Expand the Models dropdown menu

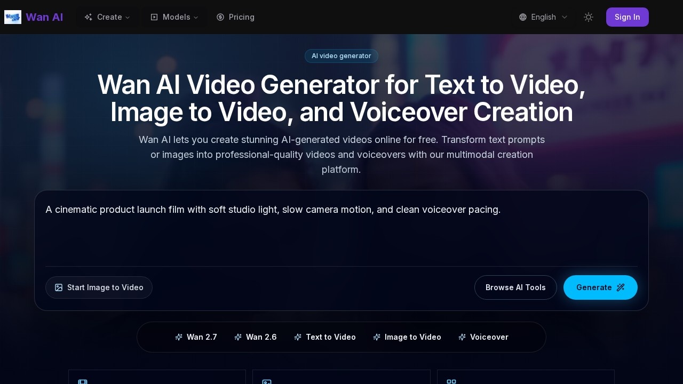174,17
